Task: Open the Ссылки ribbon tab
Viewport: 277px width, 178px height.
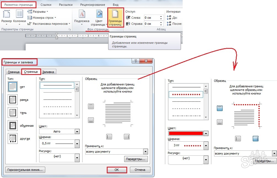Action: click(x=46, y=5)
